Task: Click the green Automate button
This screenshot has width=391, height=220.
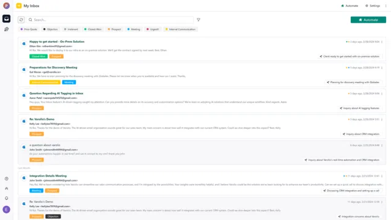Action: click(368, 20)
